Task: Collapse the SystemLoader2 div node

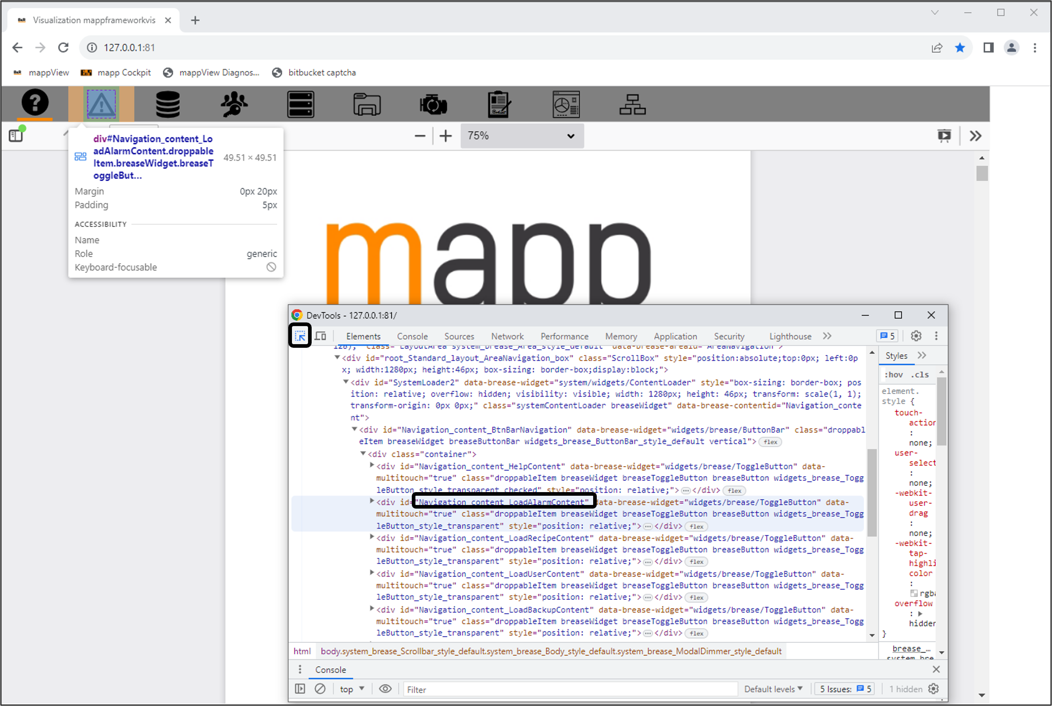Action: click(345, 382)
